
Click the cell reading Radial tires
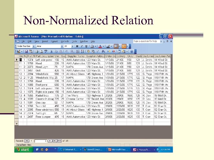(x=45, y=95)
